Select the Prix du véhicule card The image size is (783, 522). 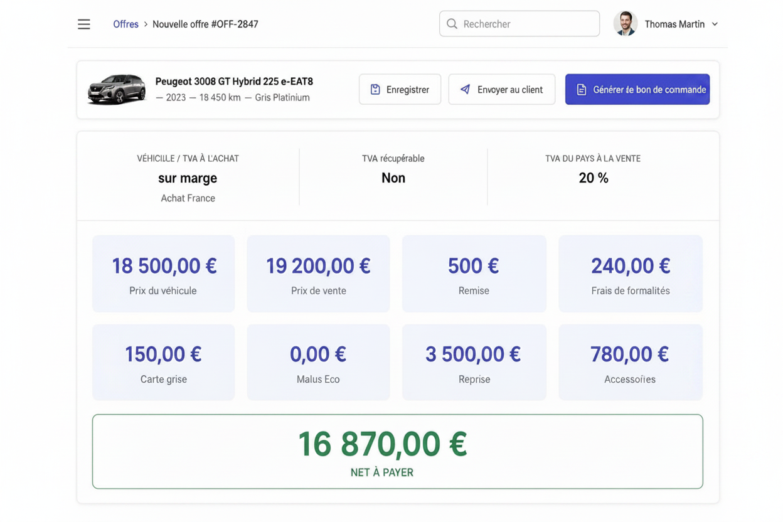pos(164,274)
